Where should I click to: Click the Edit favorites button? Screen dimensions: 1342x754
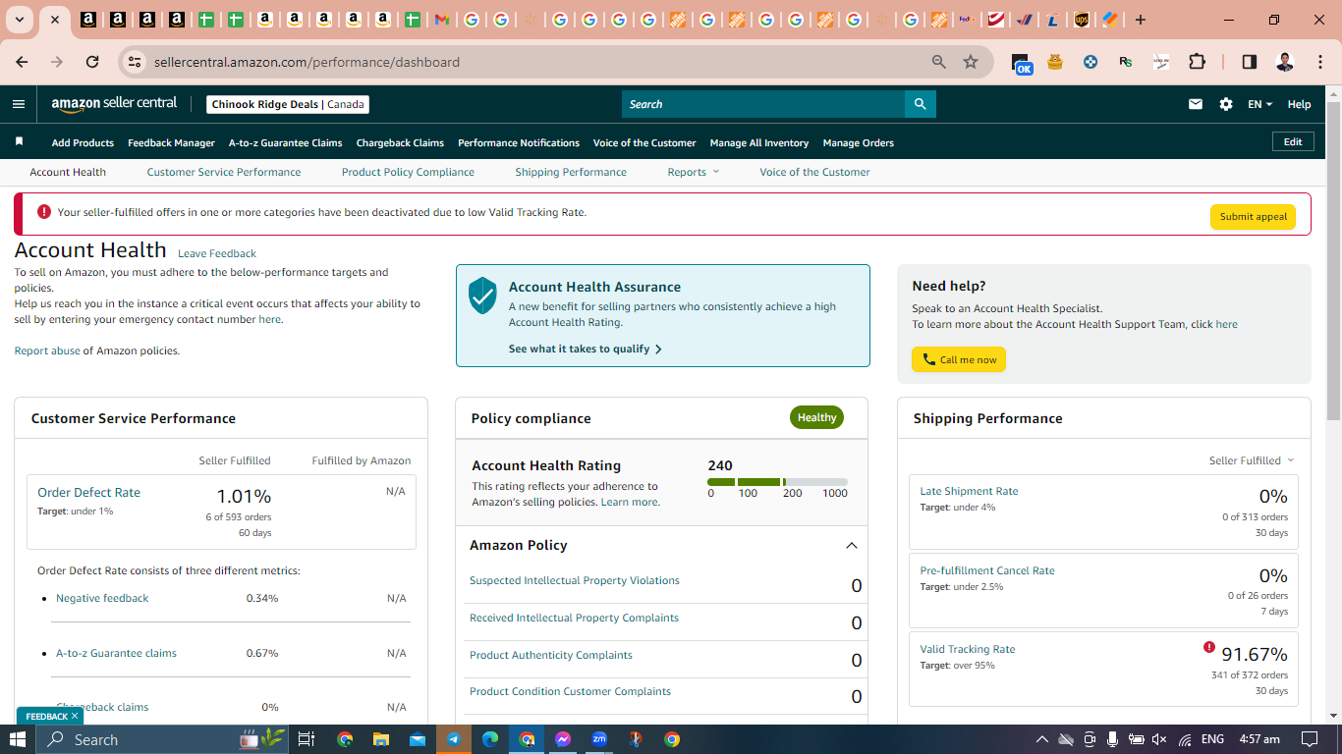(1293, 141)
